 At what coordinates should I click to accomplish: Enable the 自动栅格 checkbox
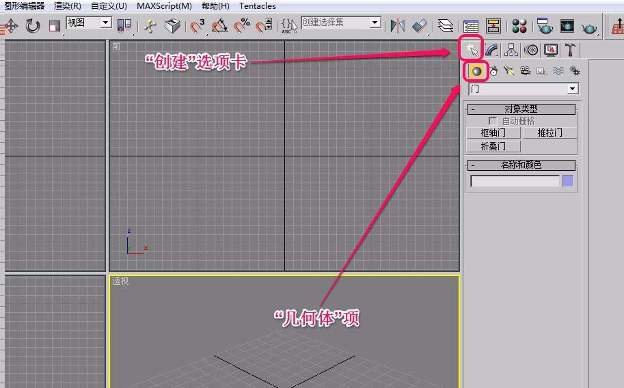[493, 121]
